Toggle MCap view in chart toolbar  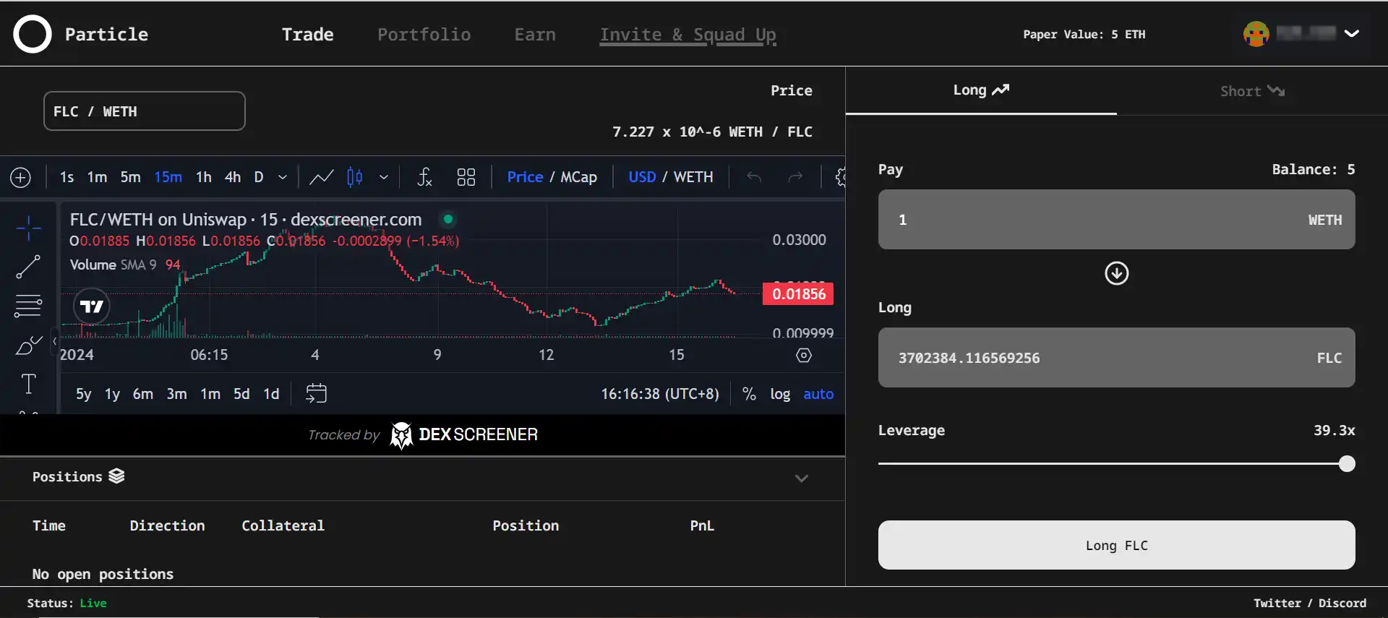tap(578, 177)
